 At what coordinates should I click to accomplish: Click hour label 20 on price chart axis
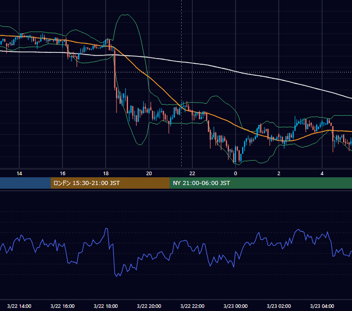[149, 174]
